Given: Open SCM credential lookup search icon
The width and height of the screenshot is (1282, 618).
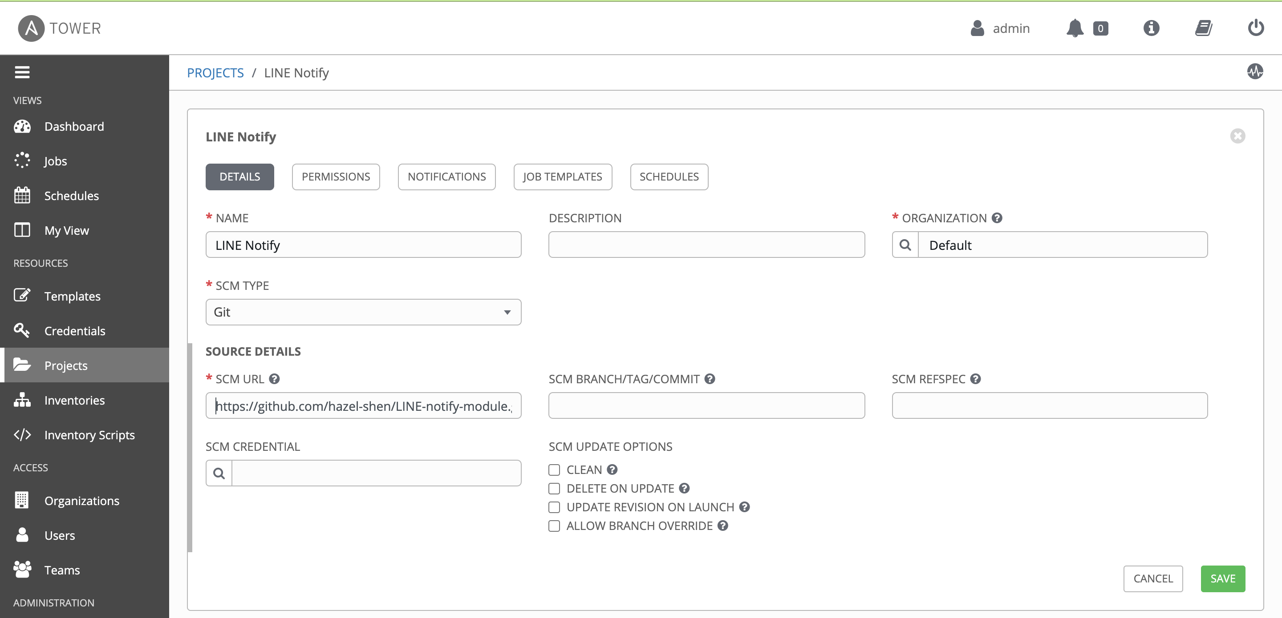Looking at the screenshot, I should [219, 473].
